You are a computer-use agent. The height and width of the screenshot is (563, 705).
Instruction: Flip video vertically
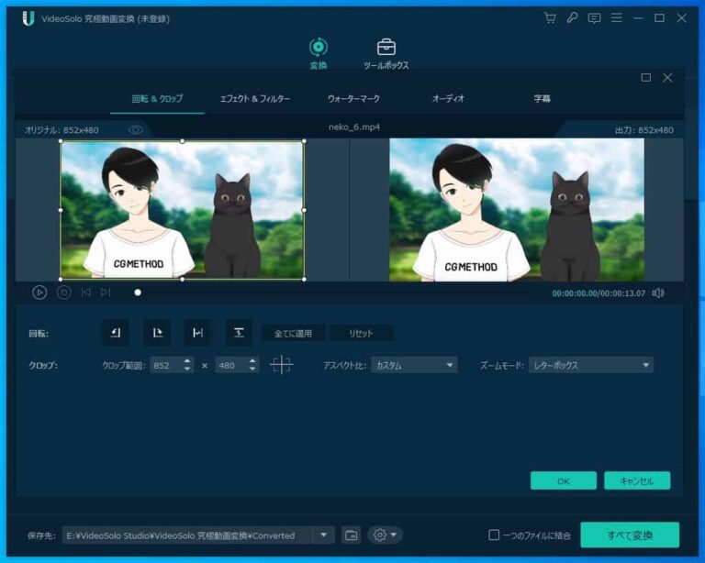(239, 333)
